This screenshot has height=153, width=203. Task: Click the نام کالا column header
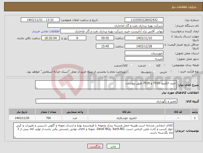(x=126, y=112)
